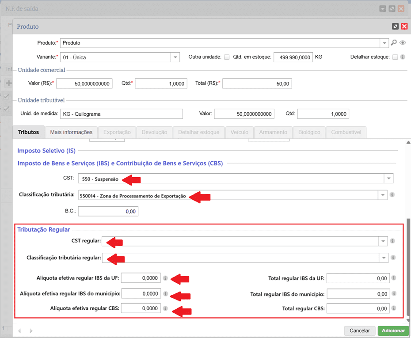Select the Tributos tab
The width and height of the screenshot is (411, 338).
(29, 132)
